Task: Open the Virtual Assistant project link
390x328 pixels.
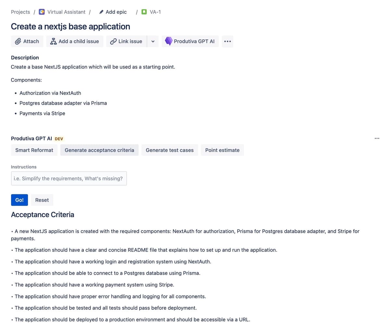Action: [66, 12]
